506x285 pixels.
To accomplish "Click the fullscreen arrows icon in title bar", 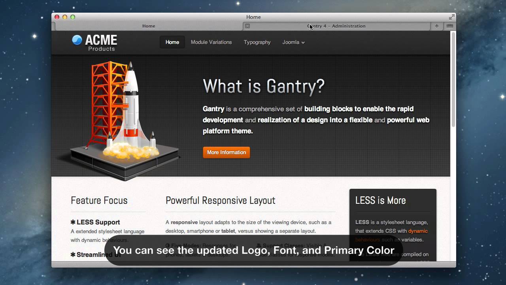I will pos(451,17).
